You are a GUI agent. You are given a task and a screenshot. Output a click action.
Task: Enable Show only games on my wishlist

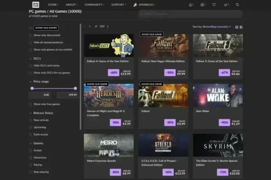click(x=31, y=50)
